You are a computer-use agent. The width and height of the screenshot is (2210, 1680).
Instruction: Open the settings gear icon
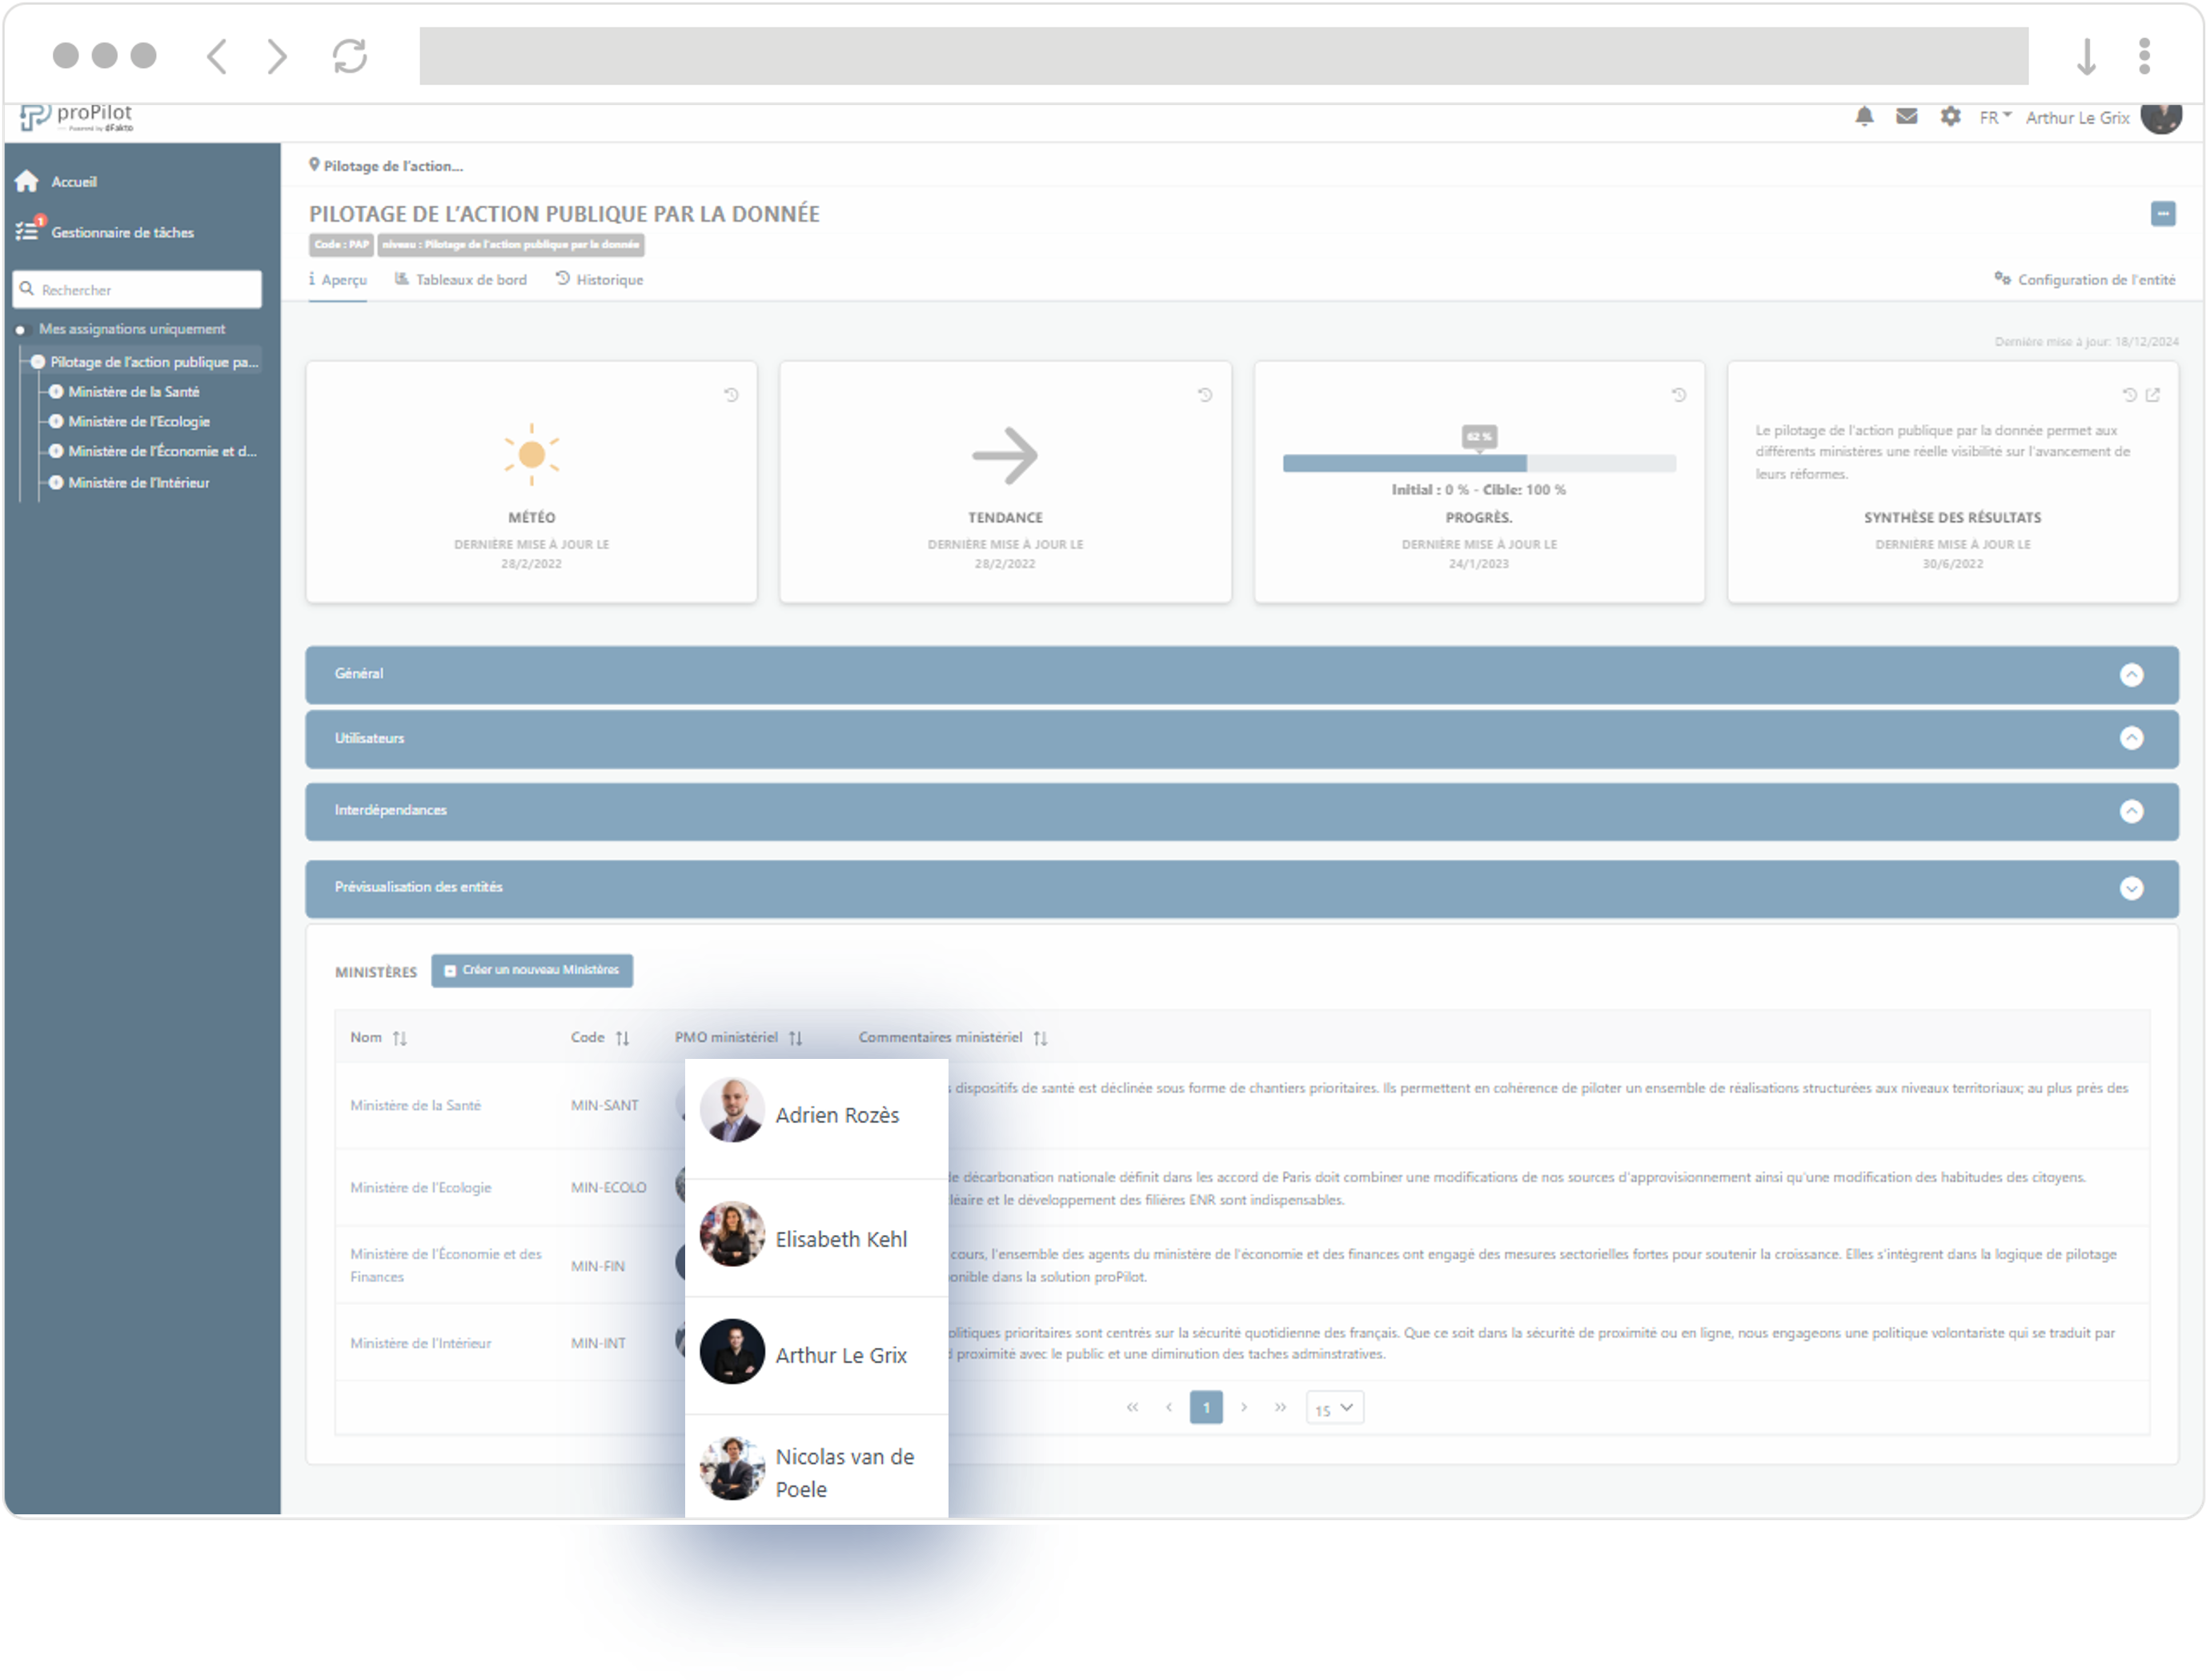click(1950, 117)
